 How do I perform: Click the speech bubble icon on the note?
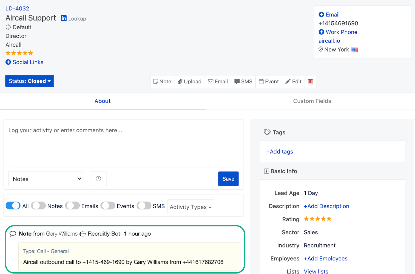click(13, 234)
